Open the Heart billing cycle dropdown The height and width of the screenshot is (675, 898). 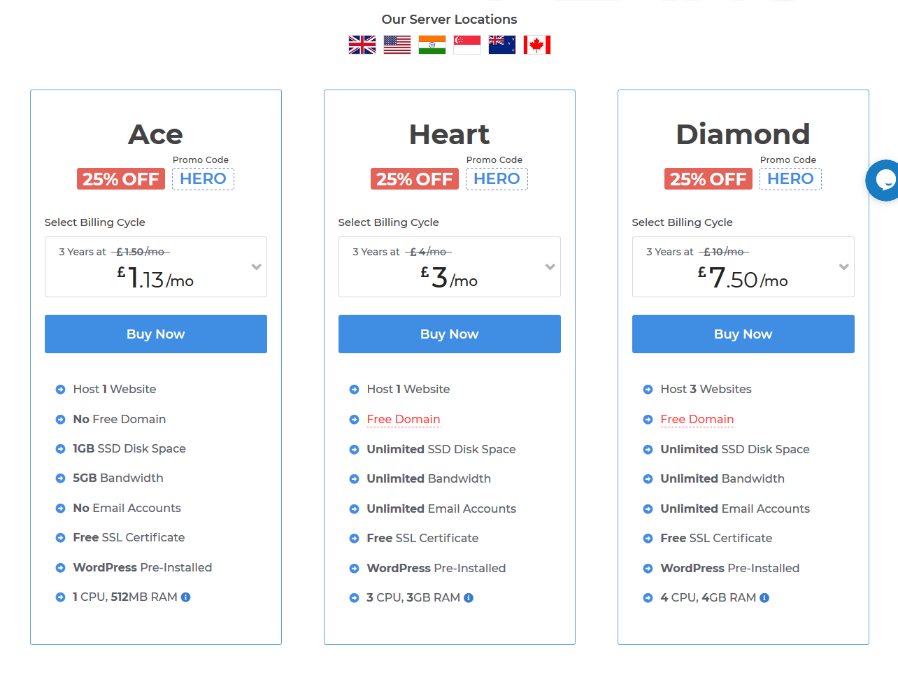[x=550, y=267]
